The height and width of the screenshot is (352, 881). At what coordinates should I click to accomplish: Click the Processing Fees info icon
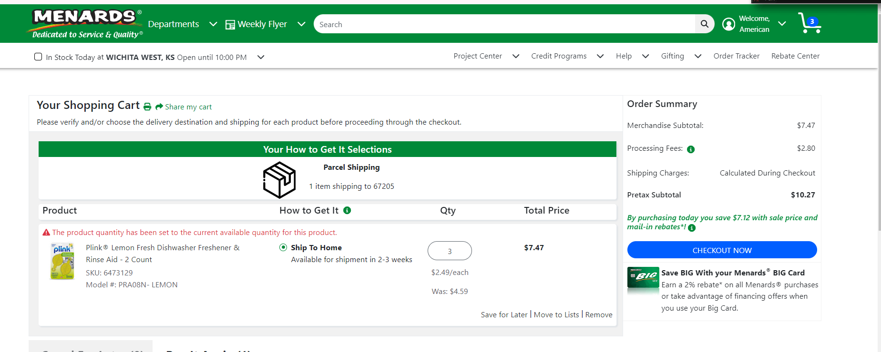click(691, 149)
